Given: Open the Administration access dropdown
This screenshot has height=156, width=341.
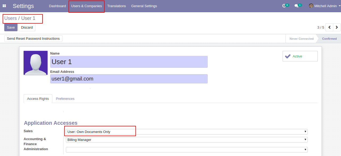Looking at the screenshot, I should coord(187,150).
